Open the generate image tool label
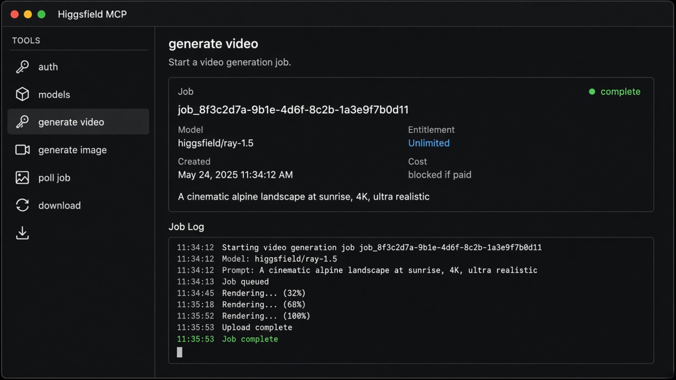The height and width of the screenshot is (380, 676). click(73, 150)
